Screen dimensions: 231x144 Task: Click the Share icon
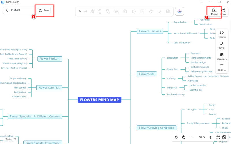click(223, 11)
